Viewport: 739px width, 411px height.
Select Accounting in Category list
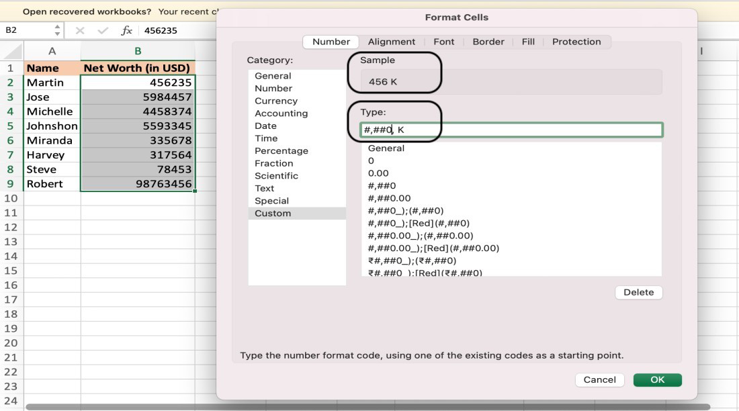(281, 113)
